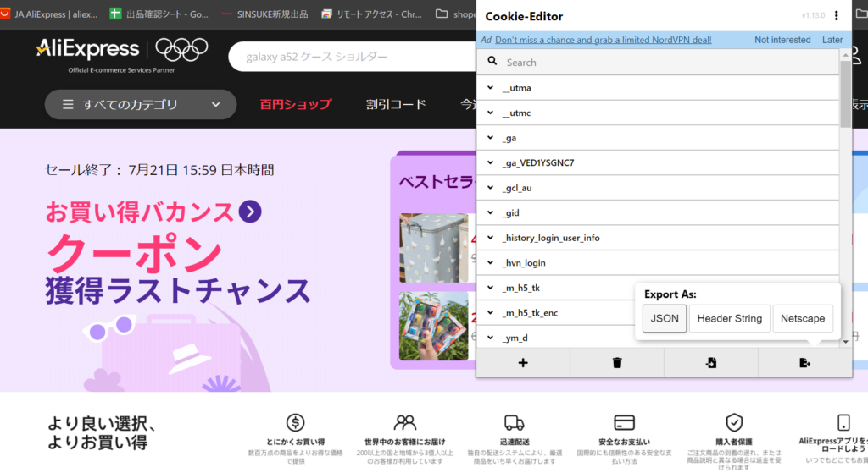Click the trash icon to delete all cookies
The image size is (868, 473).
click(x=617, y=363)
